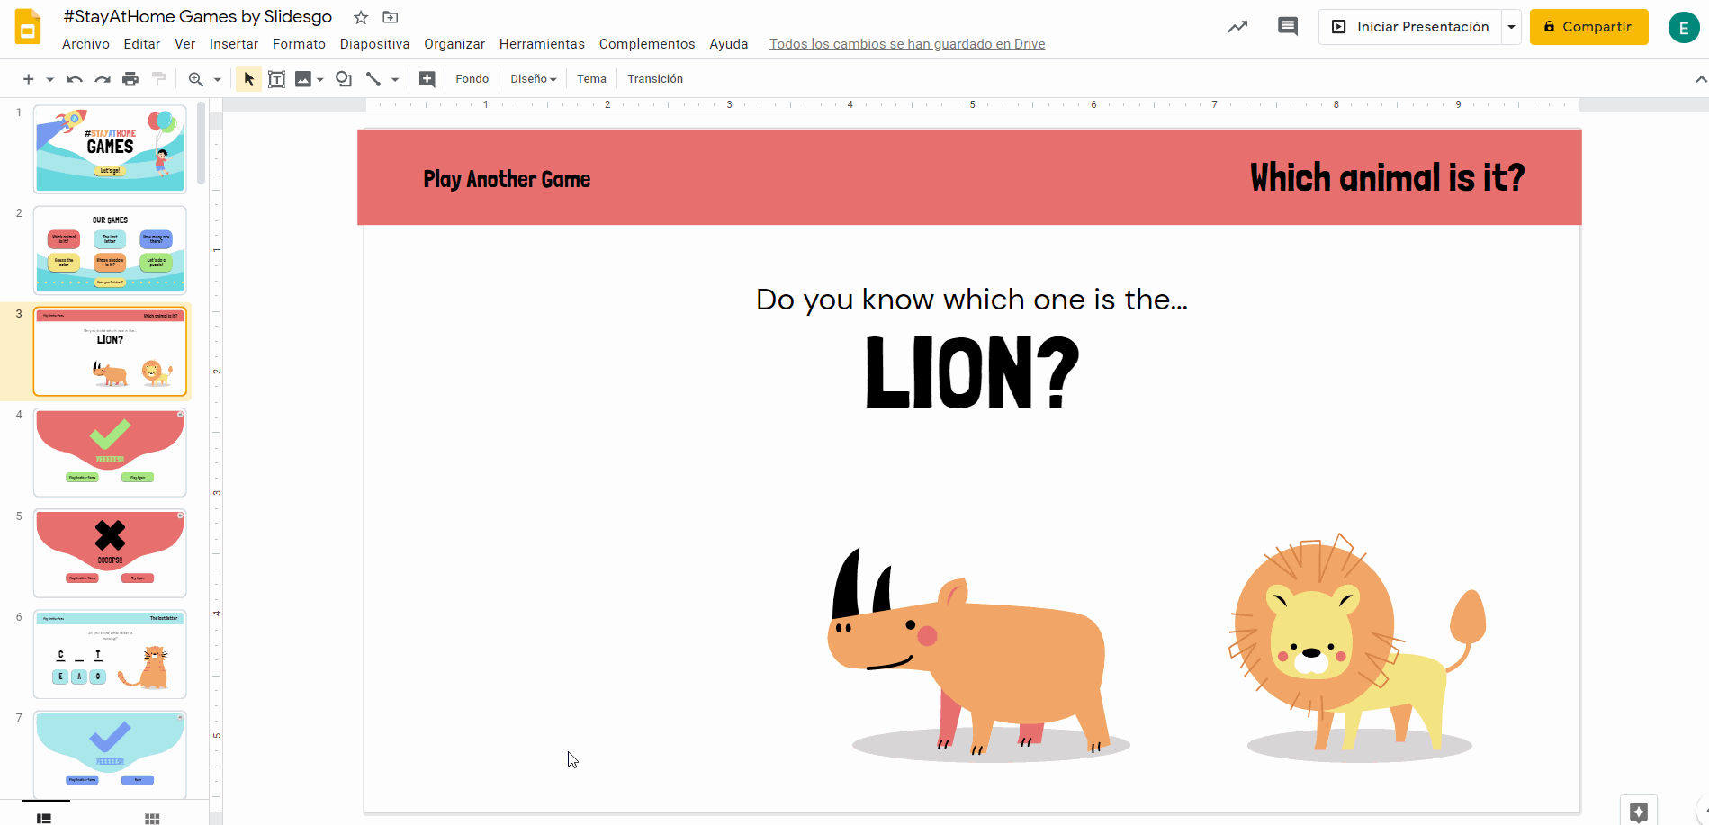Image resolution: width=1709 pixels, height=825 pixels.
Task: Select slide 7 thumbnail blue checkmark
Action: point(110,754)
